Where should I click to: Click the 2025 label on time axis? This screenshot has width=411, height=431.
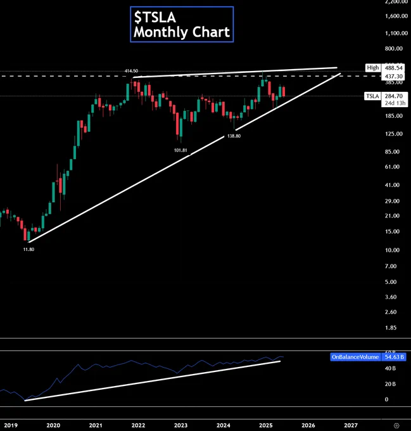point(266,425)
